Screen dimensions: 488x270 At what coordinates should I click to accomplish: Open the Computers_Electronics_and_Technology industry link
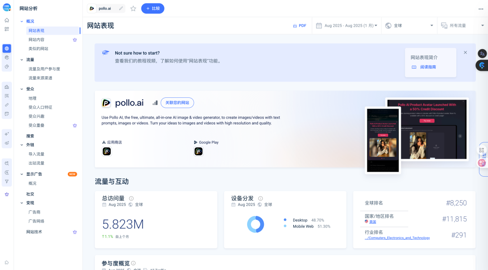(398, 238)
